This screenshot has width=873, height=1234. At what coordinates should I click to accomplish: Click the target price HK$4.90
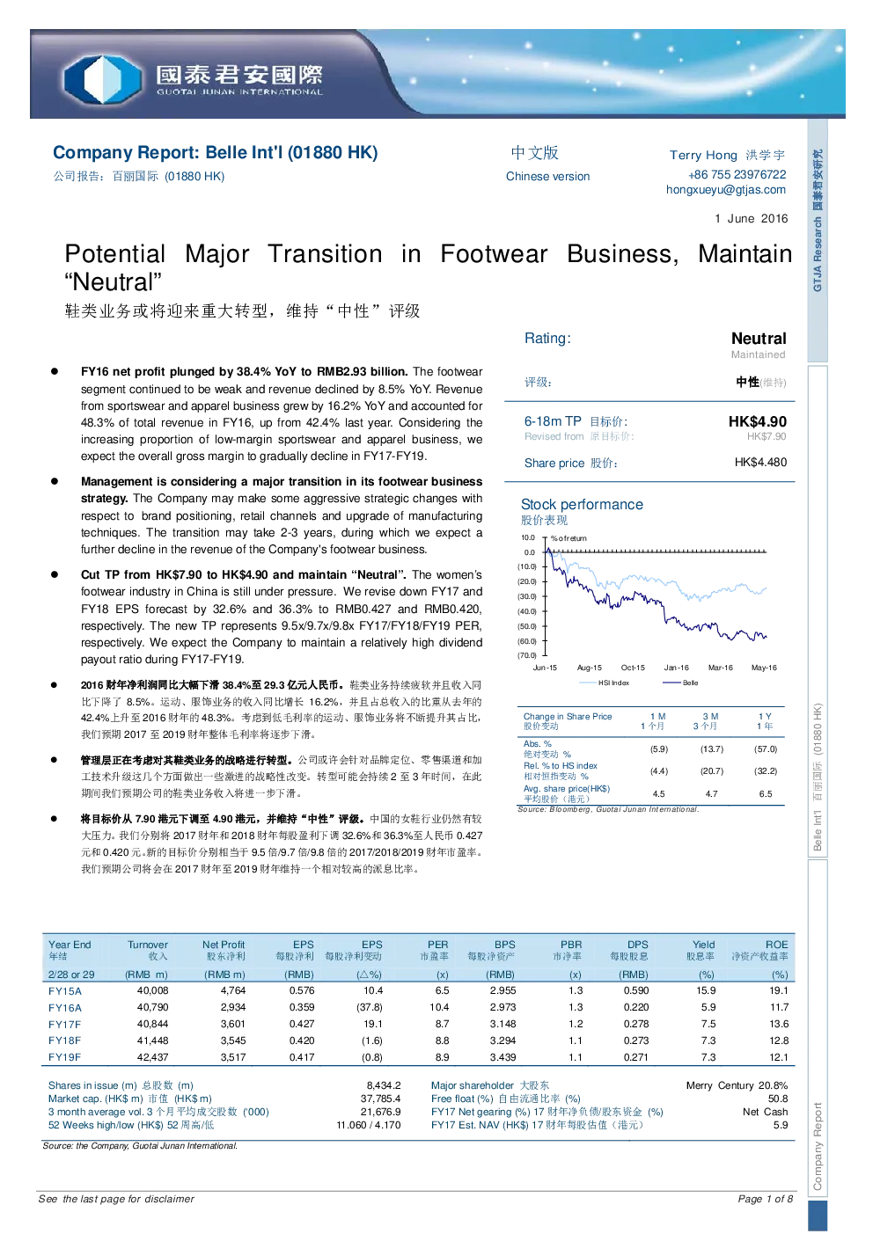758,421
